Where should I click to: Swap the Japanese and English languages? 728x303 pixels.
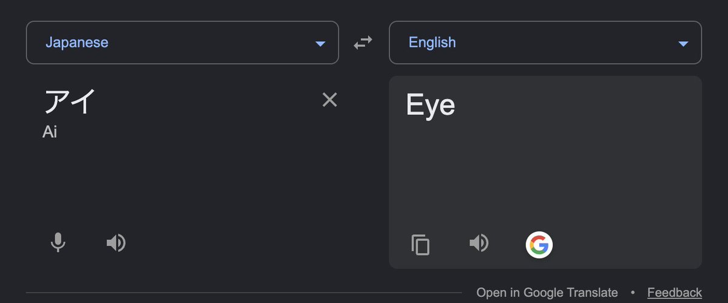tap(363, 43)
